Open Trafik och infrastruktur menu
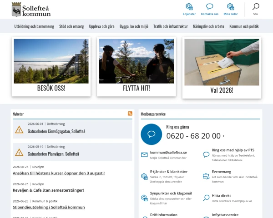The image size is (273, 218). point(171,26)
